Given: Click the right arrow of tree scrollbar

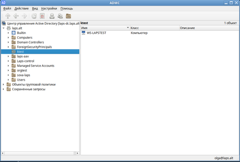Looking at the screenshot, I should pos(78,153).
